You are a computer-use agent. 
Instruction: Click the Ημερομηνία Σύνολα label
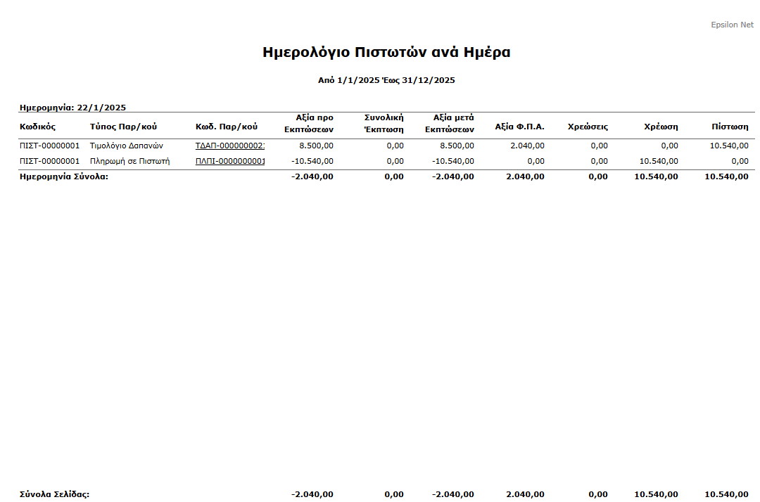(x=64, y=176)
